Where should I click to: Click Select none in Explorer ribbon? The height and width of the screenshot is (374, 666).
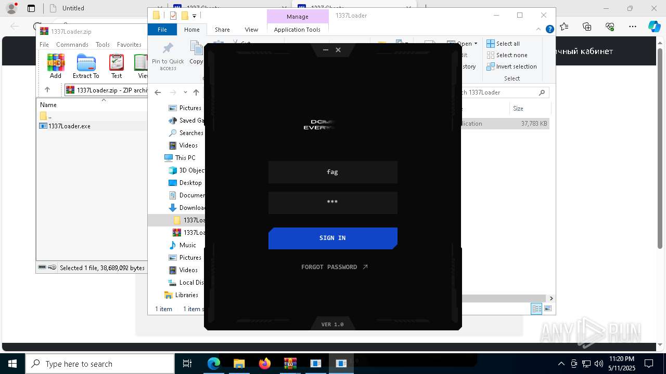pos(507,55)
